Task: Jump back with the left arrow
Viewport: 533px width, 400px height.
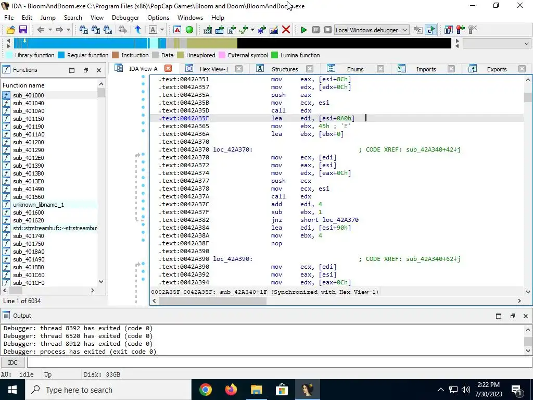Action: 41,30
